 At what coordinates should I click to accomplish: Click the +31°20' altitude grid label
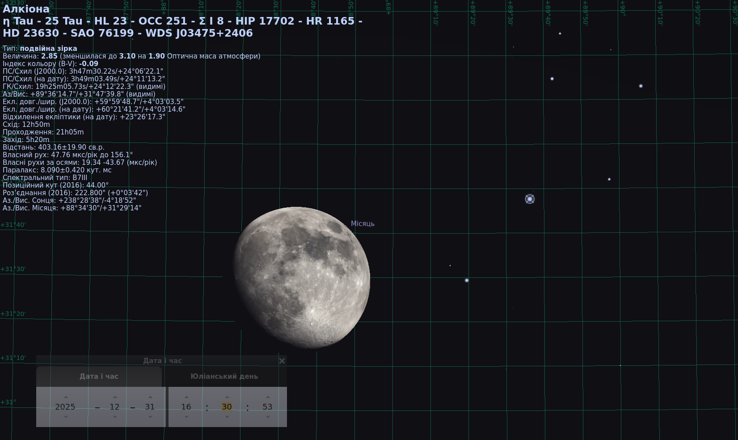click(13, 314)
